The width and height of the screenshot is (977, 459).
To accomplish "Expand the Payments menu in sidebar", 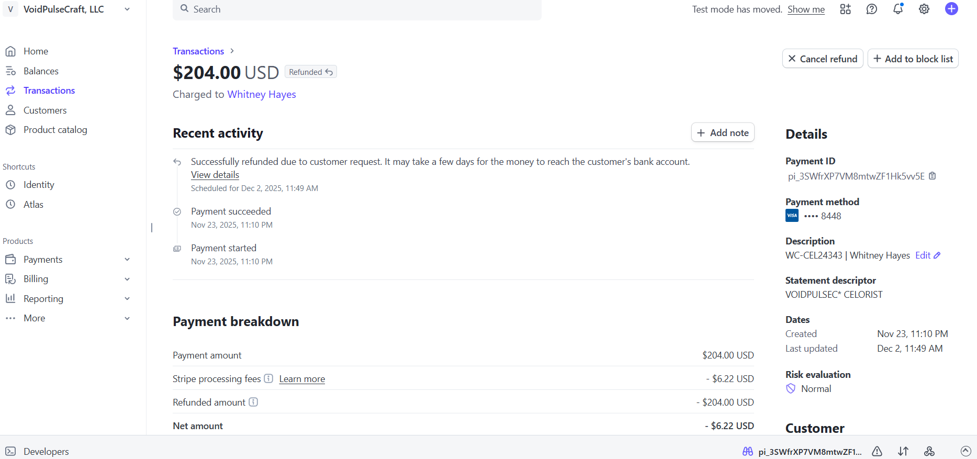I will pos(127,260).
